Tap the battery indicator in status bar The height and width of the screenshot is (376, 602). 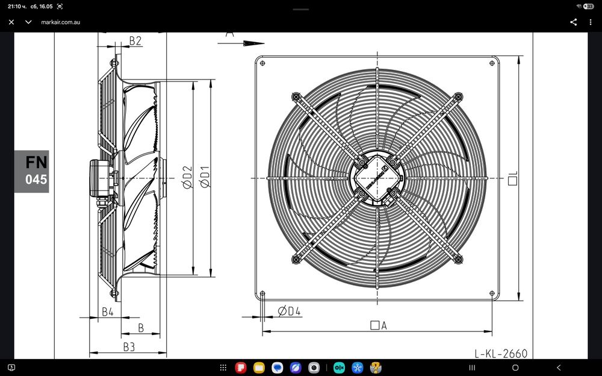coord(589,6)
